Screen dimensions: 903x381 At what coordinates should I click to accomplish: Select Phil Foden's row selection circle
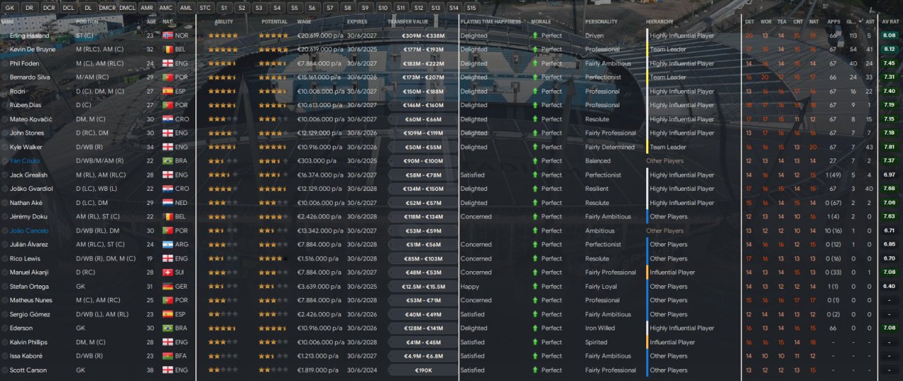(x=5, y=63)
